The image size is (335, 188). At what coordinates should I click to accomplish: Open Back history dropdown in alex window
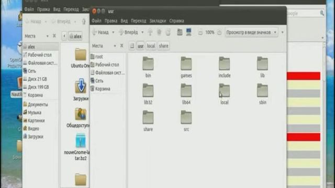pos(46,21)
